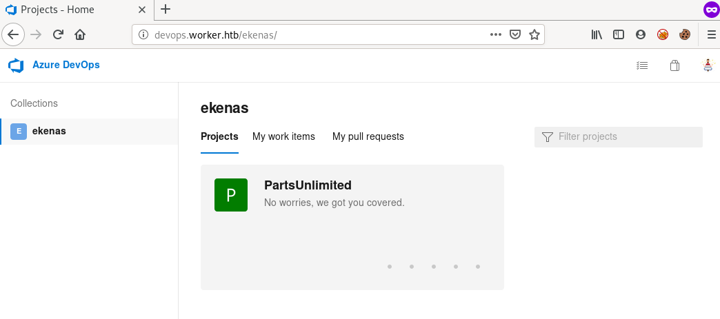Image resolution: width=720 pixels, height=319 pixels.
Task: Reload the current page
Action: click(x=59, y=34)
